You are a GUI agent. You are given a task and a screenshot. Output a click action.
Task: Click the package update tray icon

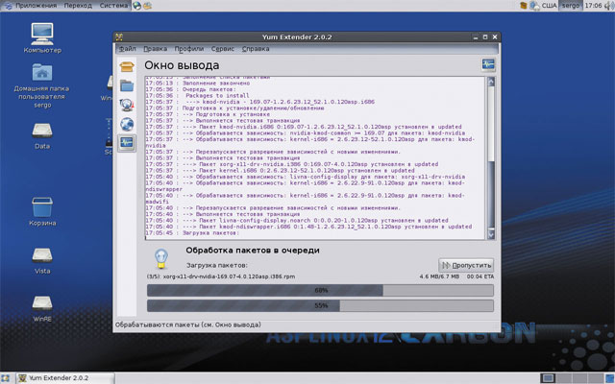tap(523, 6)
